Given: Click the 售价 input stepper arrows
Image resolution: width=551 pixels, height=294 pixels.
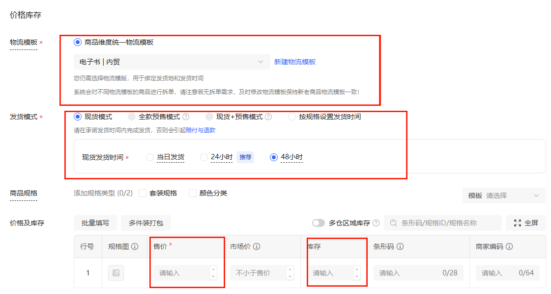Looking at the screenshot, I should pyautogui.click(x=213, y=273).
